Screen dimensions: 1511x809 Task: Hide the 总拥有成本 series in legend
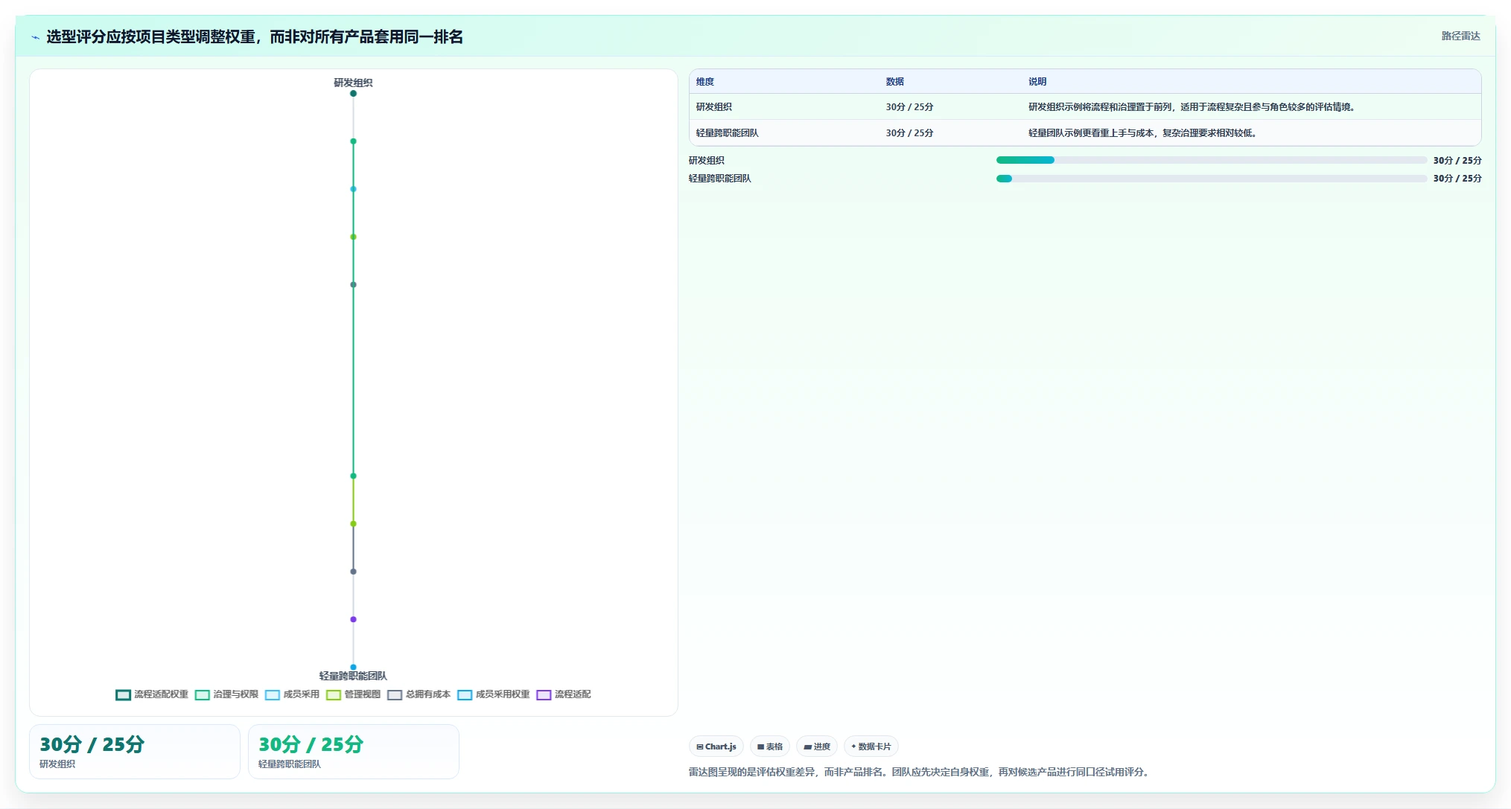tap(419, 694)
